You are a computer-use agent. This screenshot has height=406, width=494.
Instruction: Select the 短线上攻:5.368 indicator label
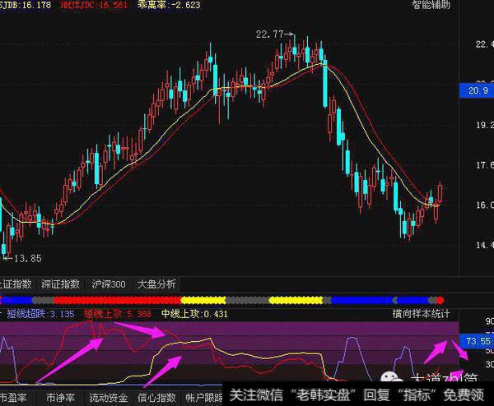click(x=118, y=314)
